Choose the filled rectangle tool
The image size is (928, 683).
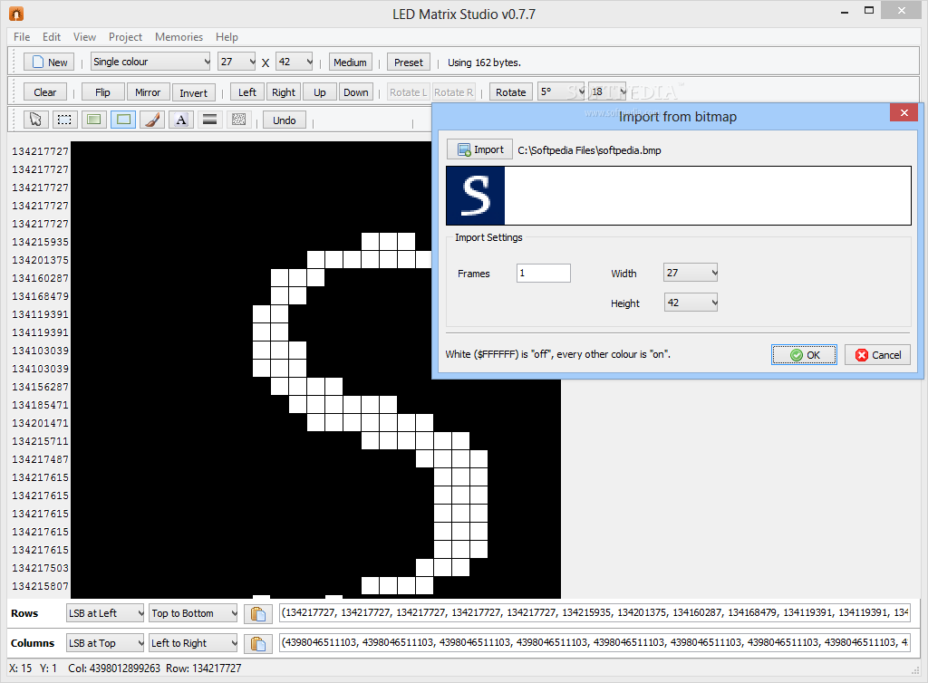93,120
